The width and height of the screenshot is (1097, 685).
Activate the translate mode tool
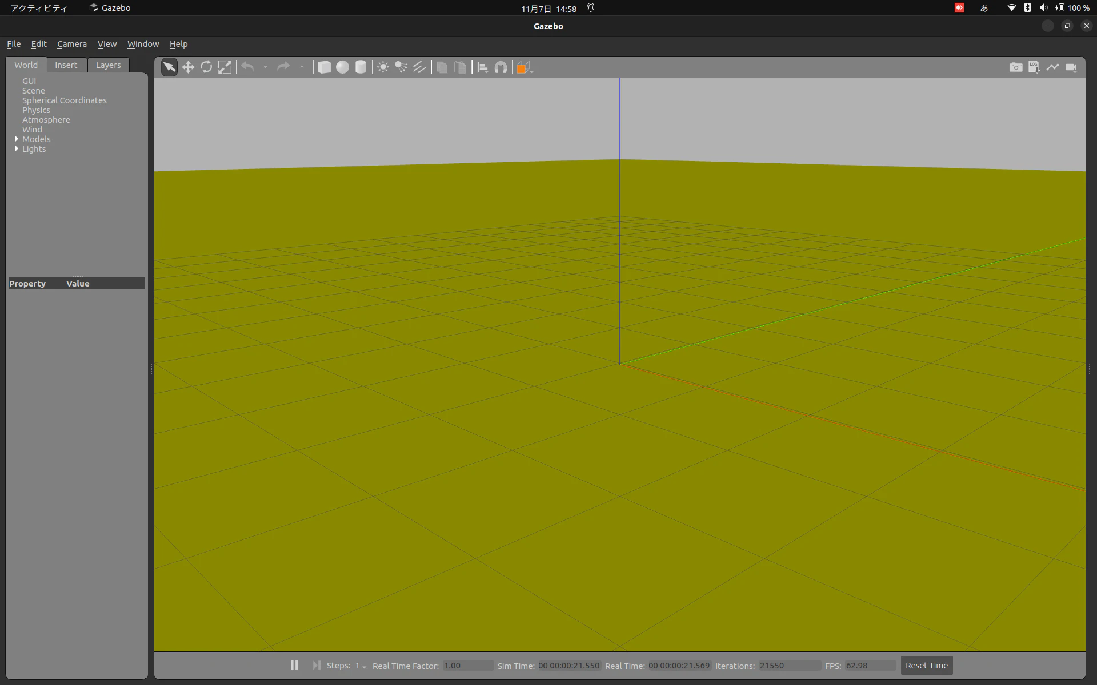tap(188, 67)
